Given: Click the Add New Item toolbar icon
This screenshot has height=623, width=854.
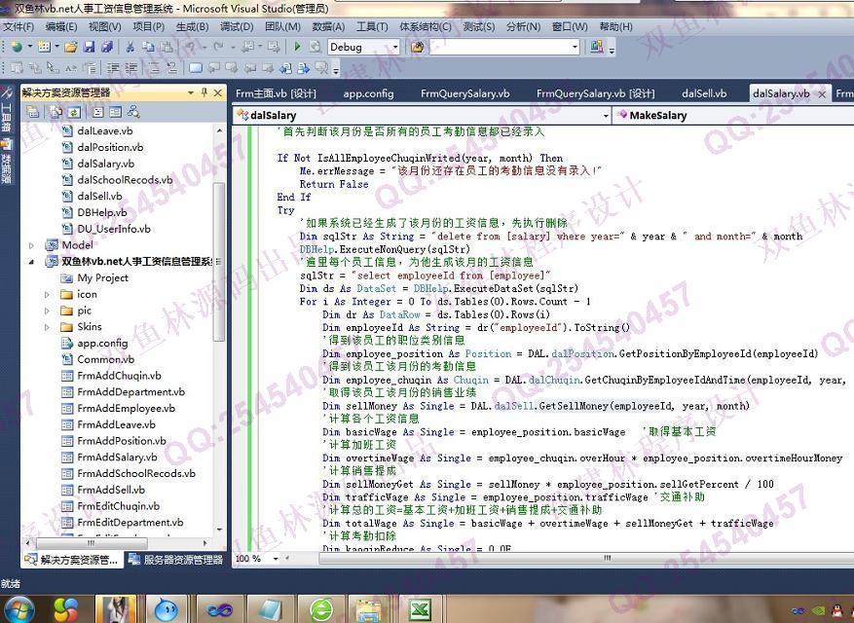Looking at the screenshot, I should coord(44,48).
